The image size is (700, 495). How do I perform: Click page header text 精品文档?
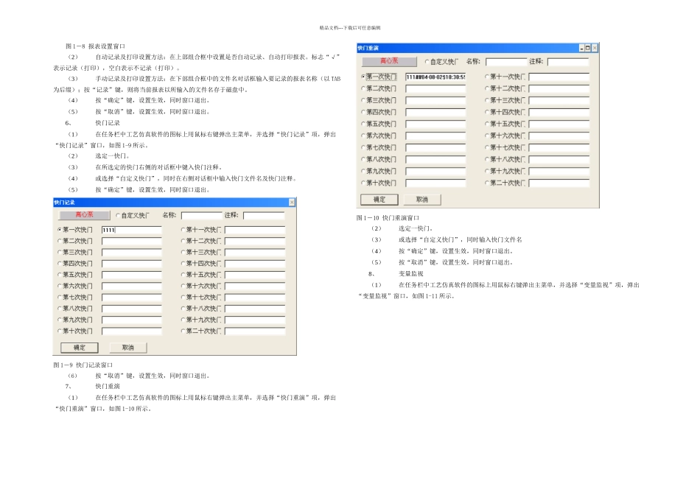(x=329, y=28)
